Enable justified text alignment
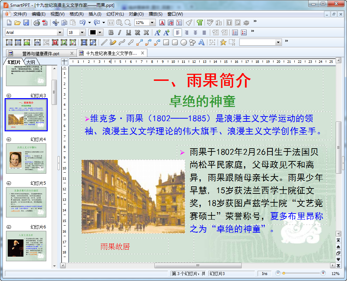The height and width of the screenshot is (281, 347). click(x=204, y=33)
